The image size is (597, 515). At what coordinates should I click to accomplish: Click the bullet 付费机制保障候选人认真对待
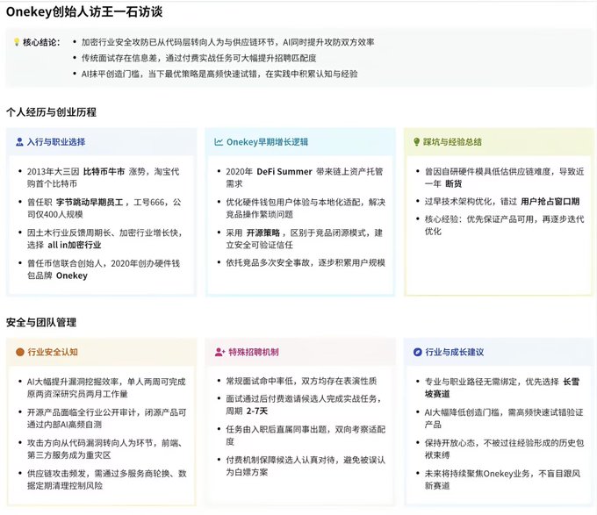[306, 466]
